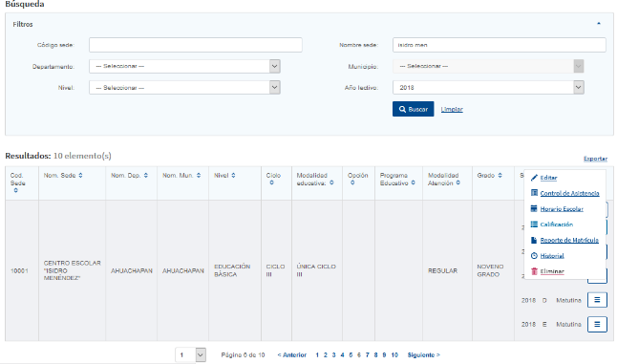Sort by Opción column arrows
Screen dimensions: 617x364
coord(352,183)
